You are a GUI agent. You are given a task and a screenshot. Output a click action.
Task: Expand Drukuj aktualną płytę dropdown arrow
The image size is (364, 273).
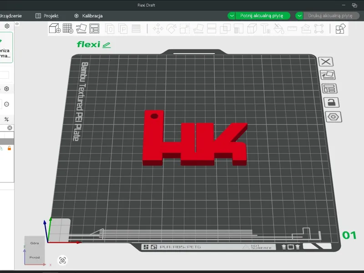299,16
